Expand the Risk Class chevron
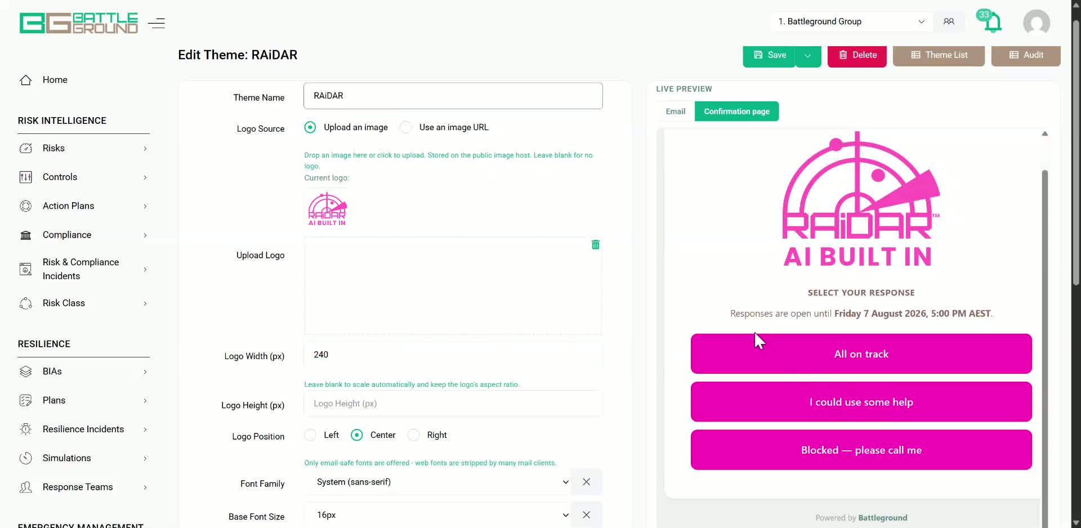Image resolution: width=1081 pixels, height=528 pixels. click(145, 303)
